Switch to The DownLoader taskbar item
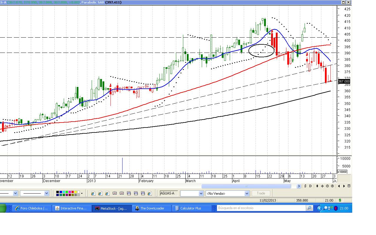The height and width of the screenshot is (235, 376). [152, 208]
